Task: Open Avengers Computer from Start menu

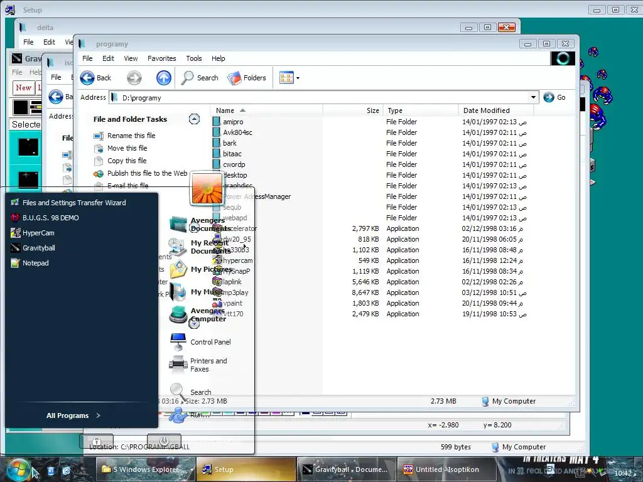Action: pyautogui.click(x=198, y=315)
